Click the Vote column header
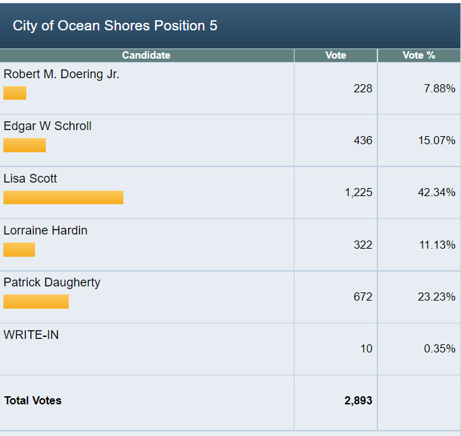Screen dimensions: 461x436 336,55
